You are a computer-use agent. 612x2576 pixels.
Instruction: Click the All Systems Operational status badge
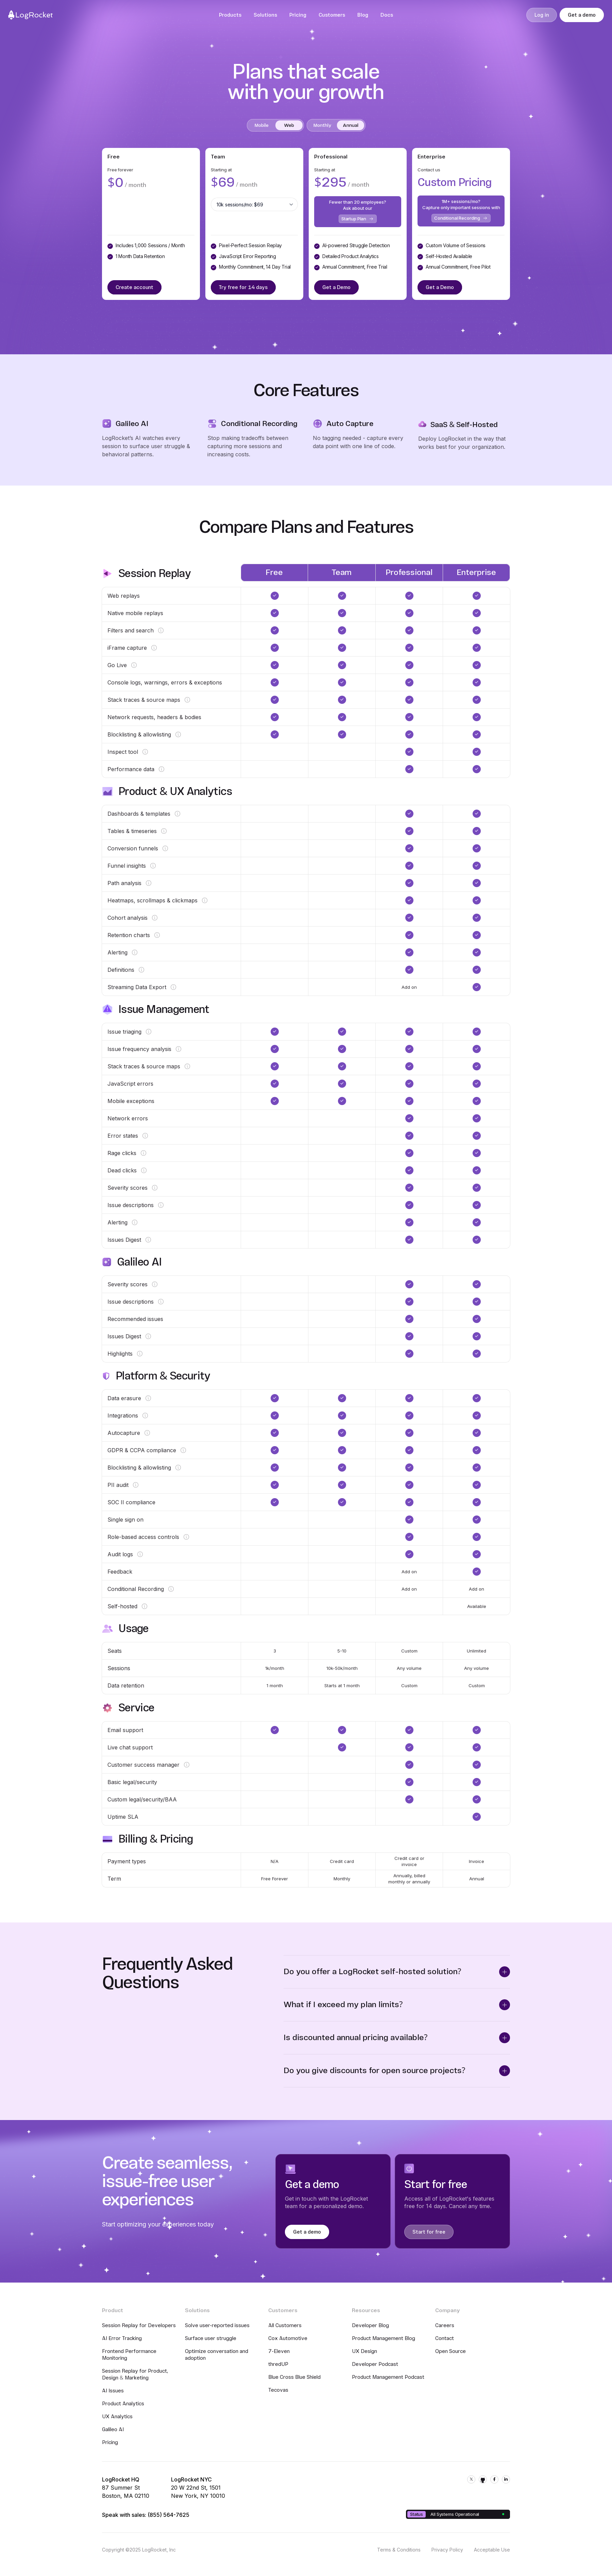click(458, 2514)
